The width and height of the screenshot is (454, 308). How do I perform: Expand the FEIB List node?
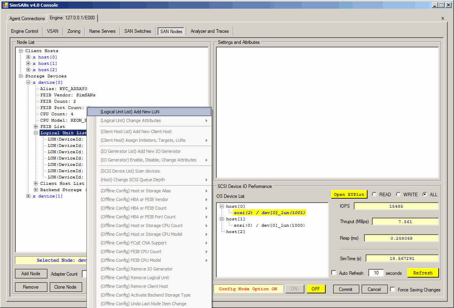[x=36, y=127]
